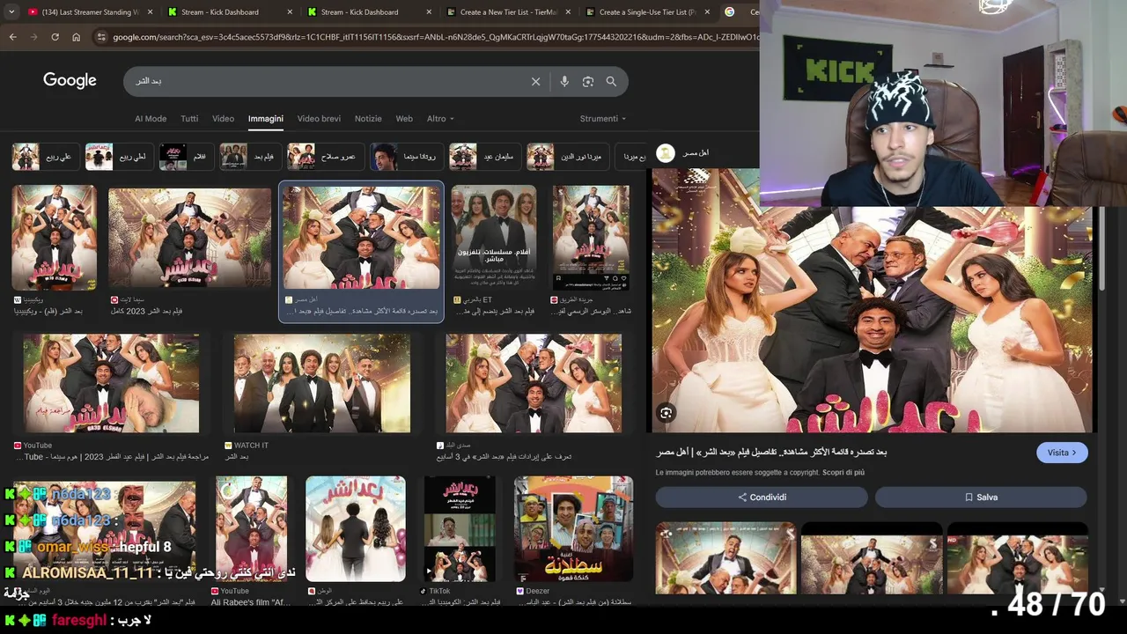Open the Notizie results tab
Viewport: 1127px width, 634px height.
click(x=368, y=119)
